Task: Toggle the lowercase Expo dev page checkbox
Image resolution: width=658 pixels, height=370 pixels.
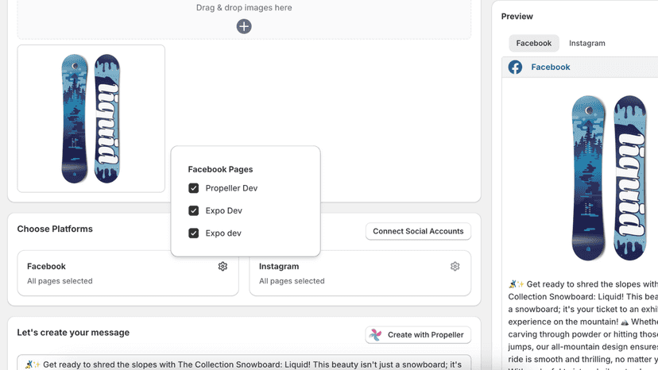Action: (193, 233)
